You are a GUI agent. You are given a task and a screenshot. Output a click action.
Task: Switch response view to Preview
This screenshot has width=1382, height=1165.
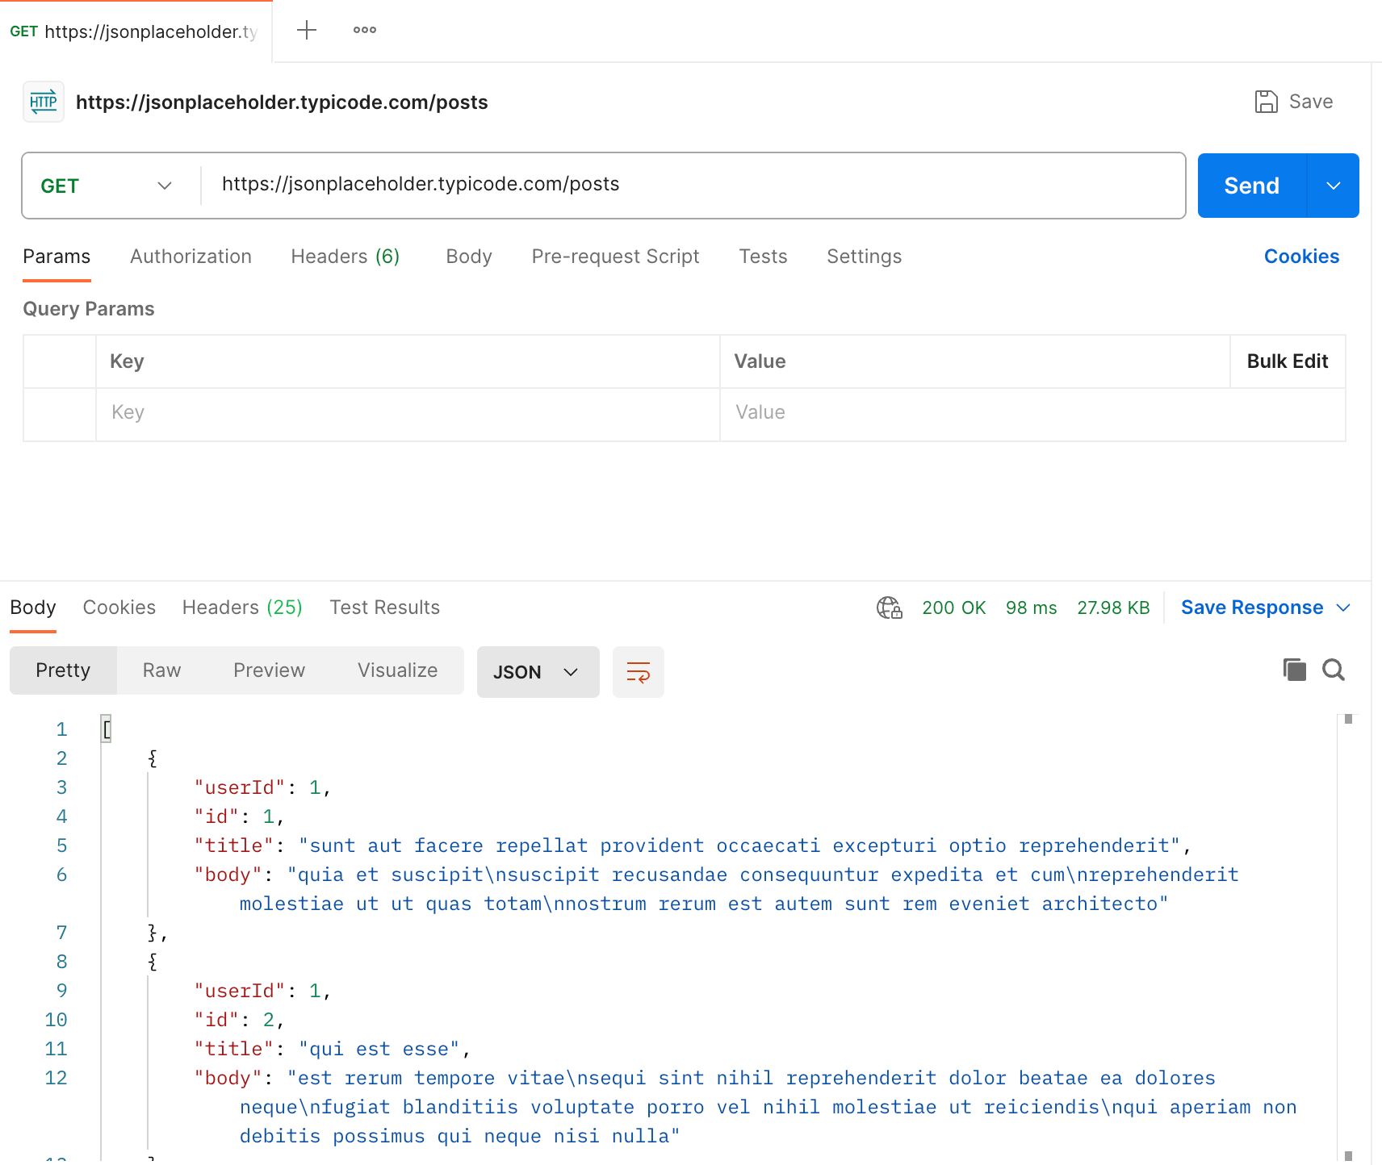[269, 670]
